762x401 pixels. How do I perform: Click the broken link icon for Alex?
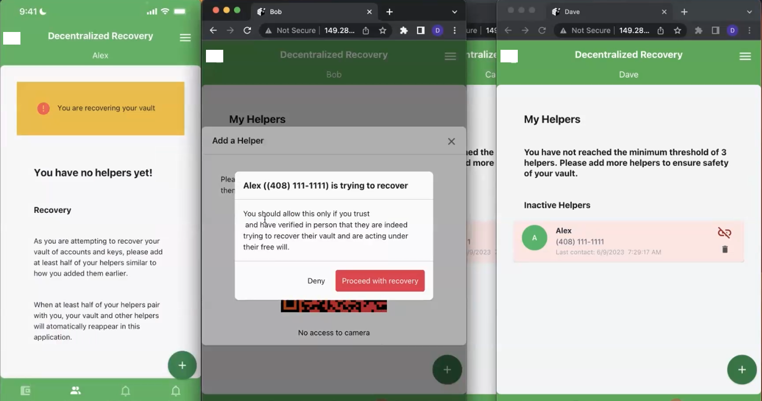click(724, 233)
